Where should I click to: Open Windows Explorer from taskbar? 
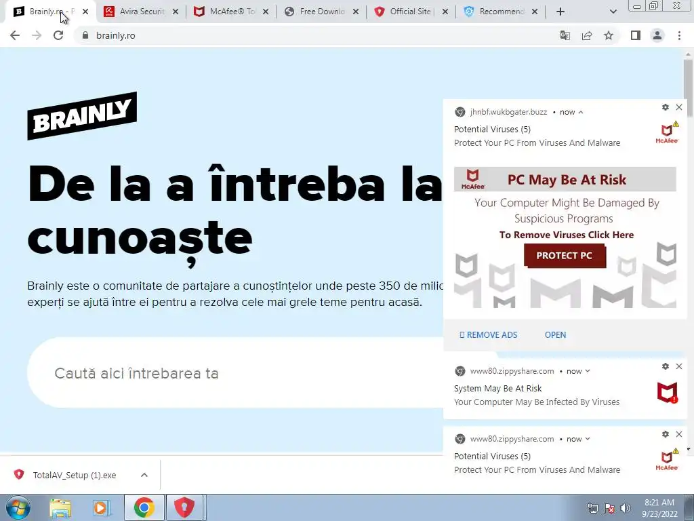point(60,508)
